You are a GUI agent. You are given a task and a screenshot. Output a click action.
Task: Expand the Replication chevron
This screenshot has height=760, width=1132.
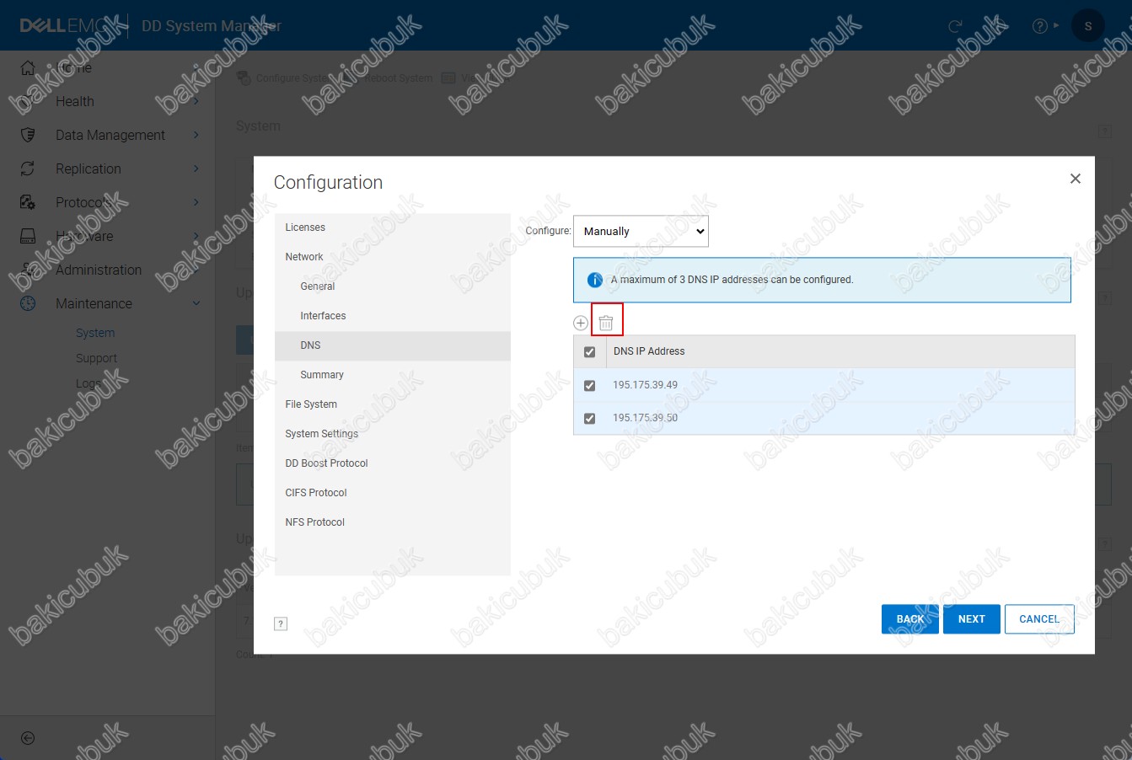196,169
